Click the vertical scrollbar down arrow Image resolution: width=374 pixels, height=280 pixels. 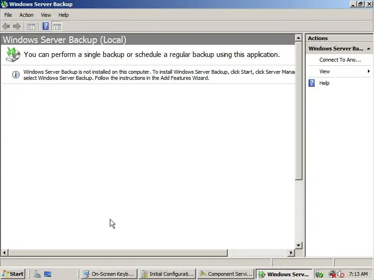coord(298,245)
